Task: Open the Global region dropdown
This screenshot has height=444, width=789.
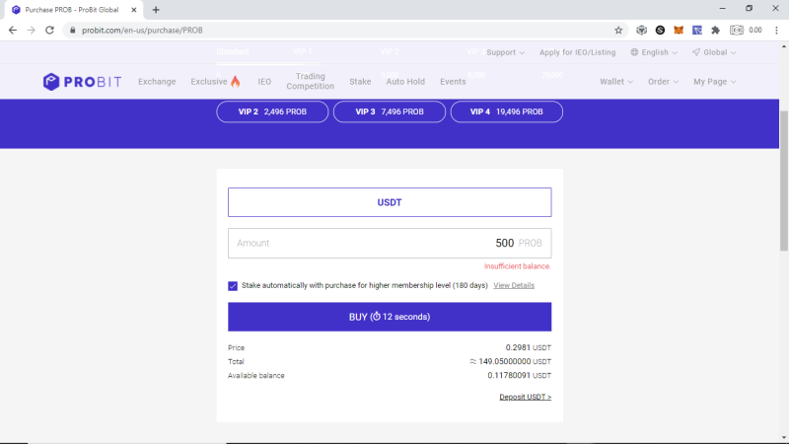Action: (x=714, y=52)
